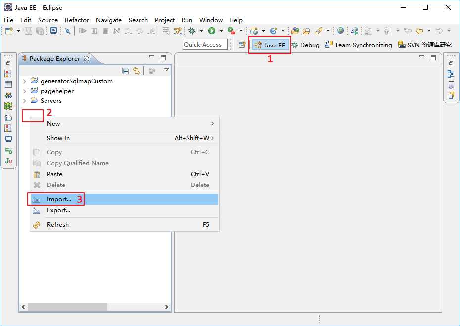Open the New wizard dropdown arrow
Viewport: 460px width, 326px height.
click(x=18, y=31)
